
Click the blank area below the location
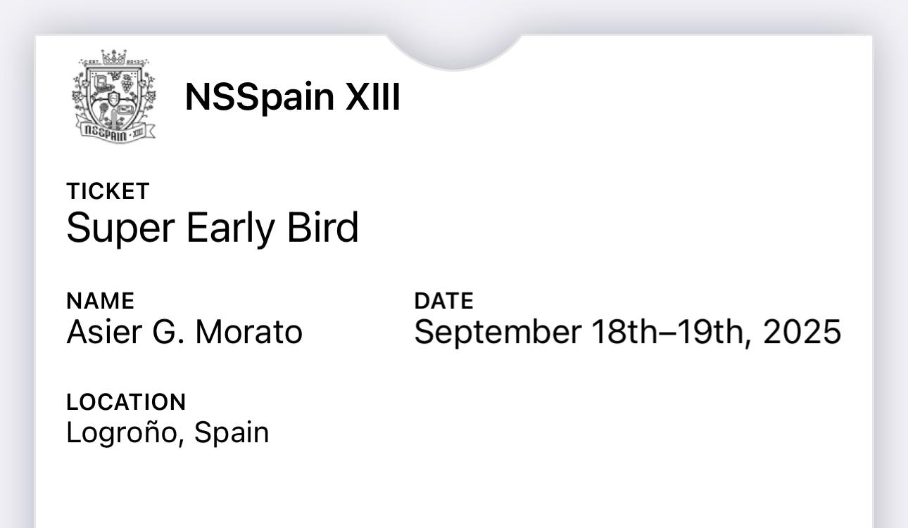[x=454, y=489]
